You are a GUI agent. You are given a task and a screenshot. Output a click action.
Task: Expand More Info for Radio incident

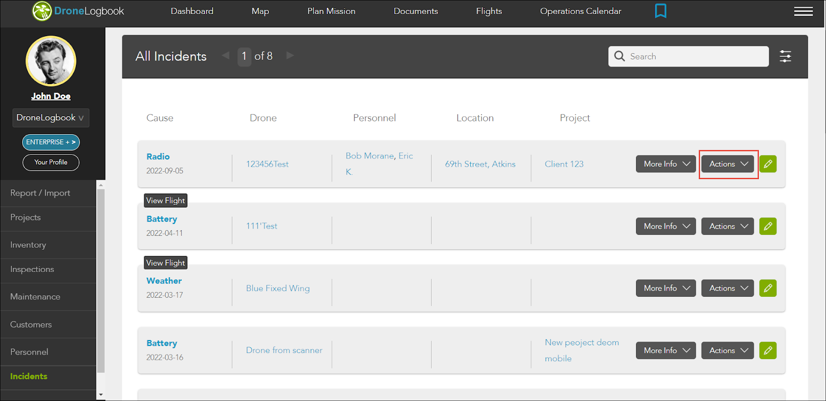[x=666, y=164]
